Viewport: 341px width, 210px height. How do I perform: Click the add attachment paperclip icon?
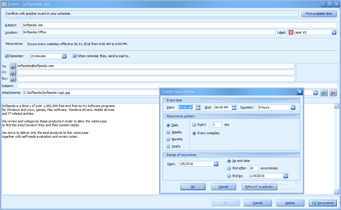(324, 93)
